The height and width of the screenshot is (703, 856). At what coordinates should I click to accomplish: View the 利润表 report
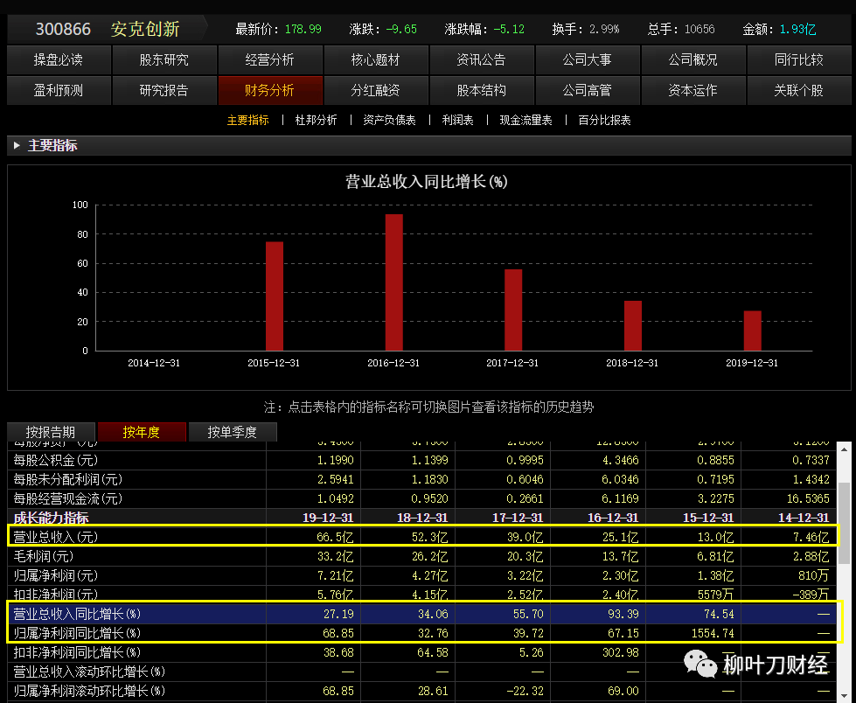tap(457, 120)
